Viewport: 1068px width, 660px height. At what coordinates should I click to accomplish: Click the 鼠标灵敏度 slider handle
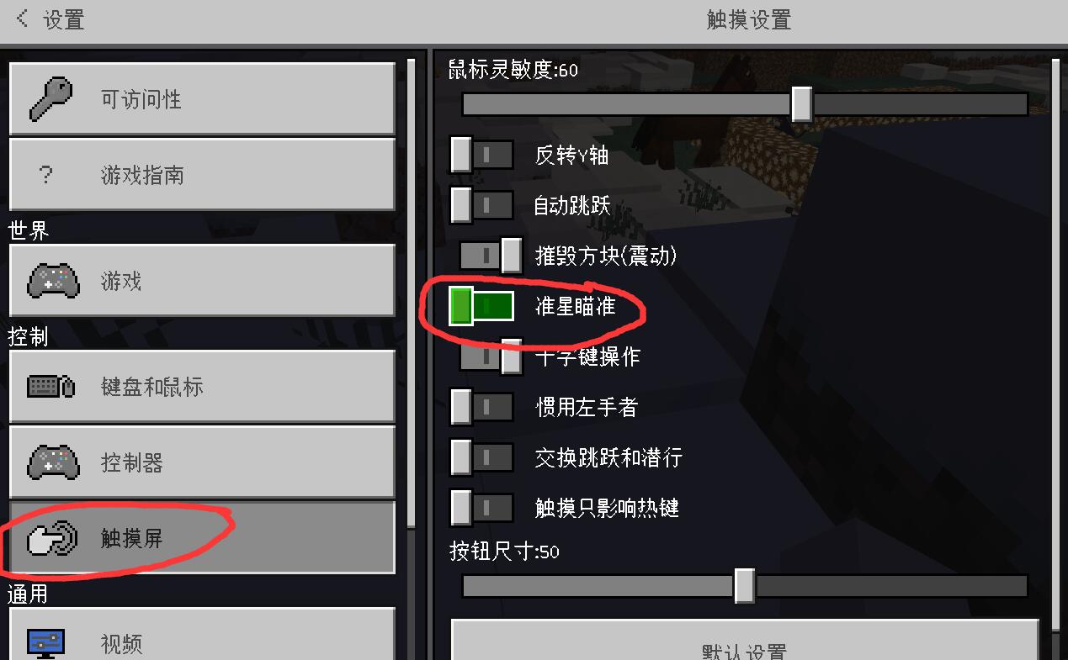[x=801, y=104]
